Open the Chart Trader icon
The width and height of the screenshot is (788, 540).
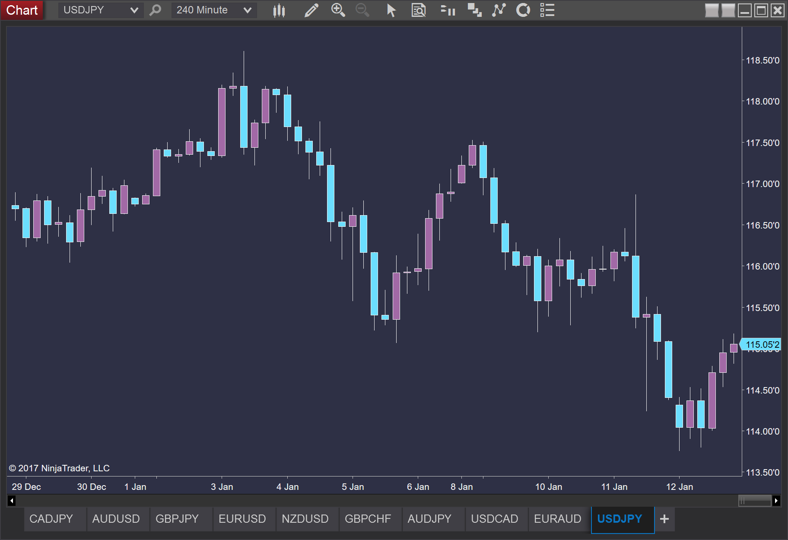pos(448,10)
